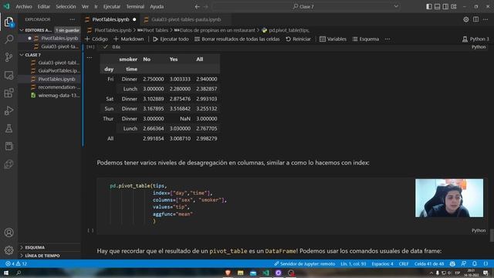Image resolution: width=494 pixels, height=278 pixels.
Task: Open the output cell's ellipsis menu
Action: [x=90, y=58]
